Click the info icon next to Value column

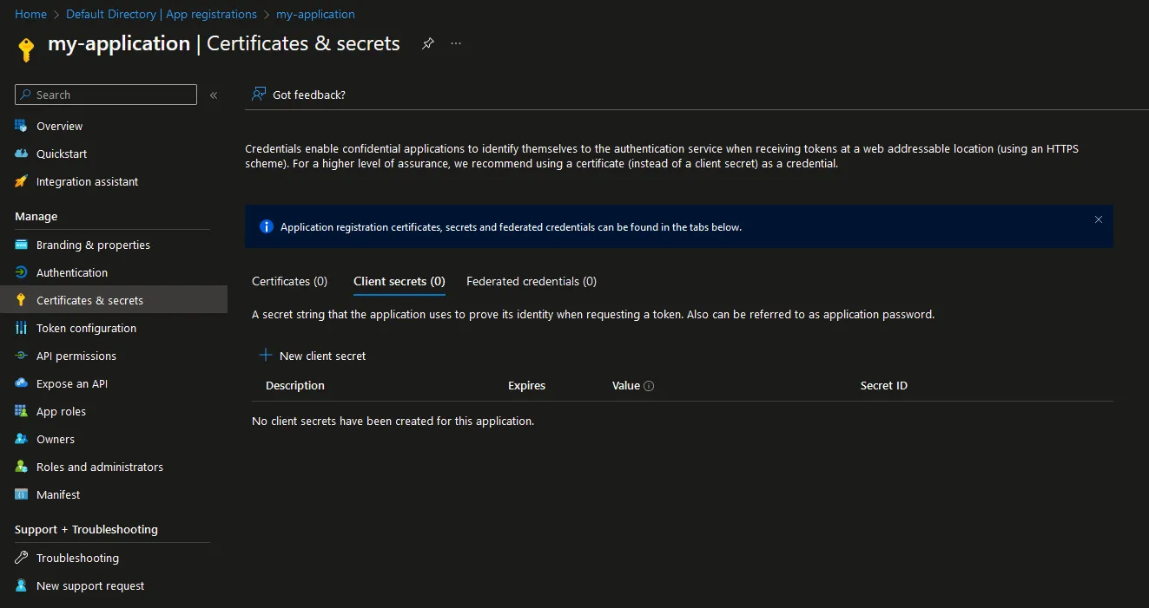pos(649,386)
